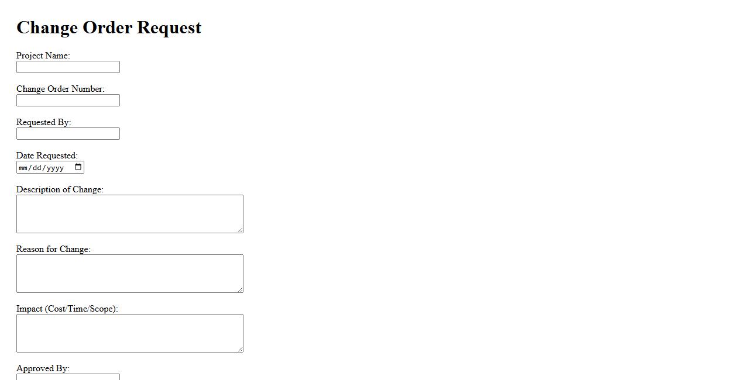
Task: Click the Change Order Request heading
Action: pos(109,27)
